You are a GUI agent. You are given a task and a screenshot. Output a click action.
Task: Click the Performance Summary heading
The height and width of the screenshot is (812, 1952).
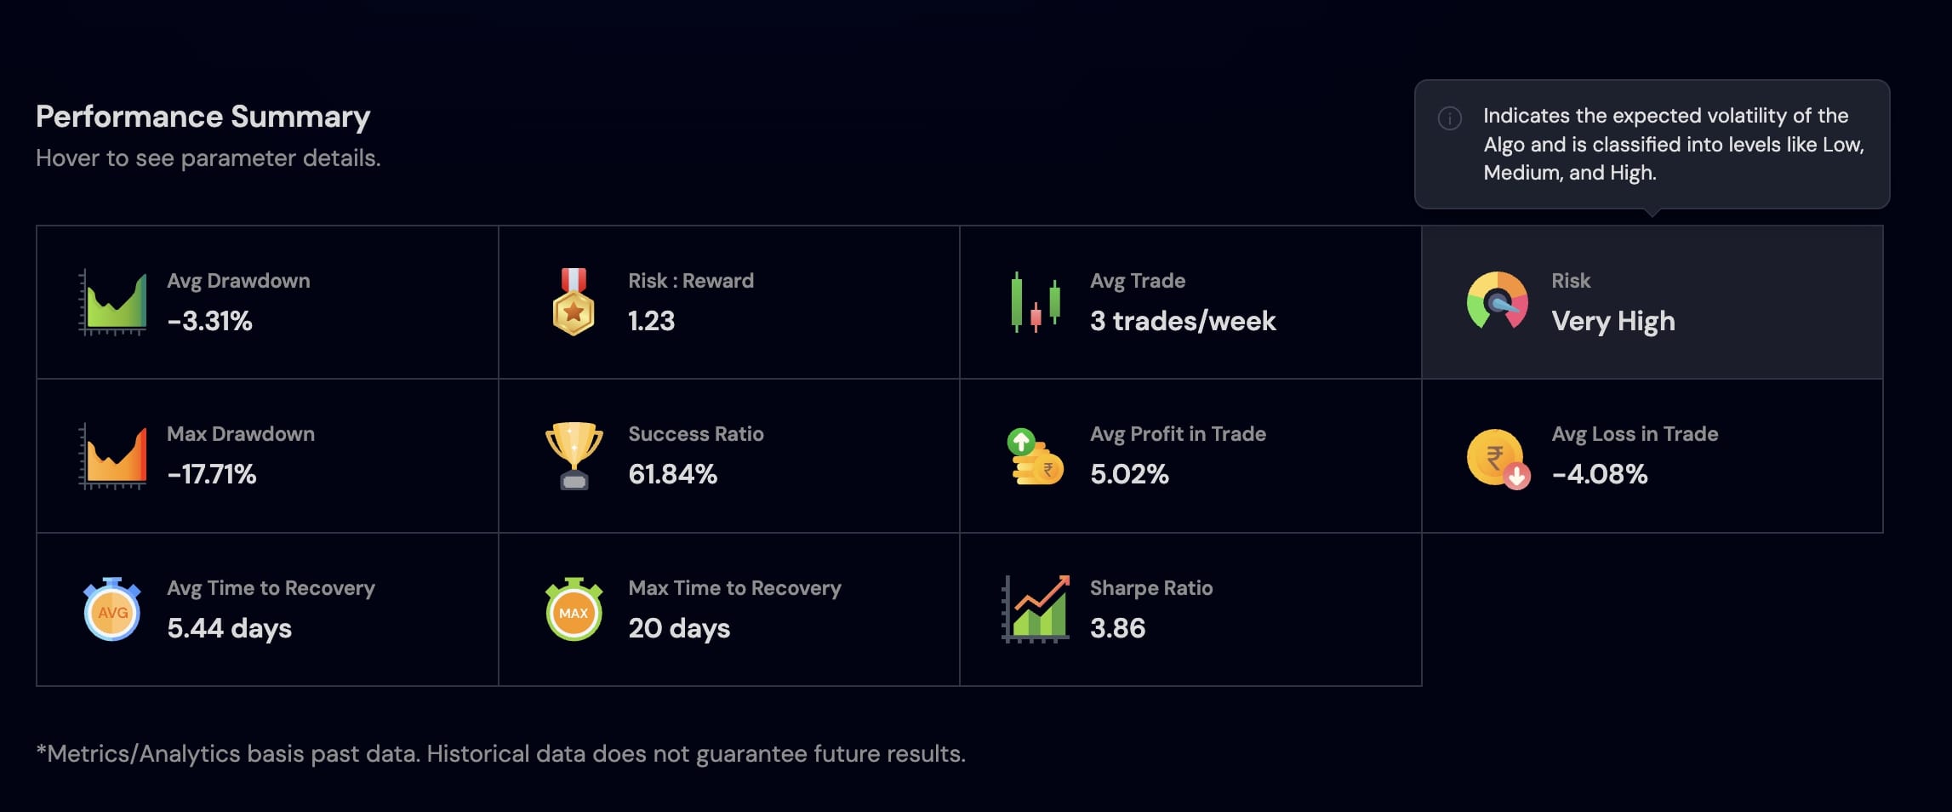[203, 117]
